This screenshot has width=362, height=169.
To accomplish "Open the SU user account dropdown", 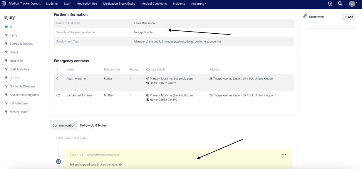I will [x=352, y=4].
